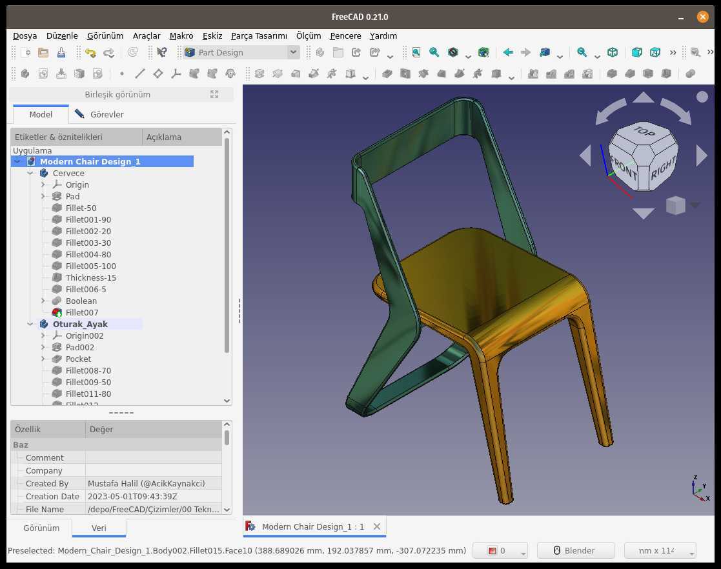Click the navigation cube up arrow
This screenshot has width=721, height=569.
(644, 97)
